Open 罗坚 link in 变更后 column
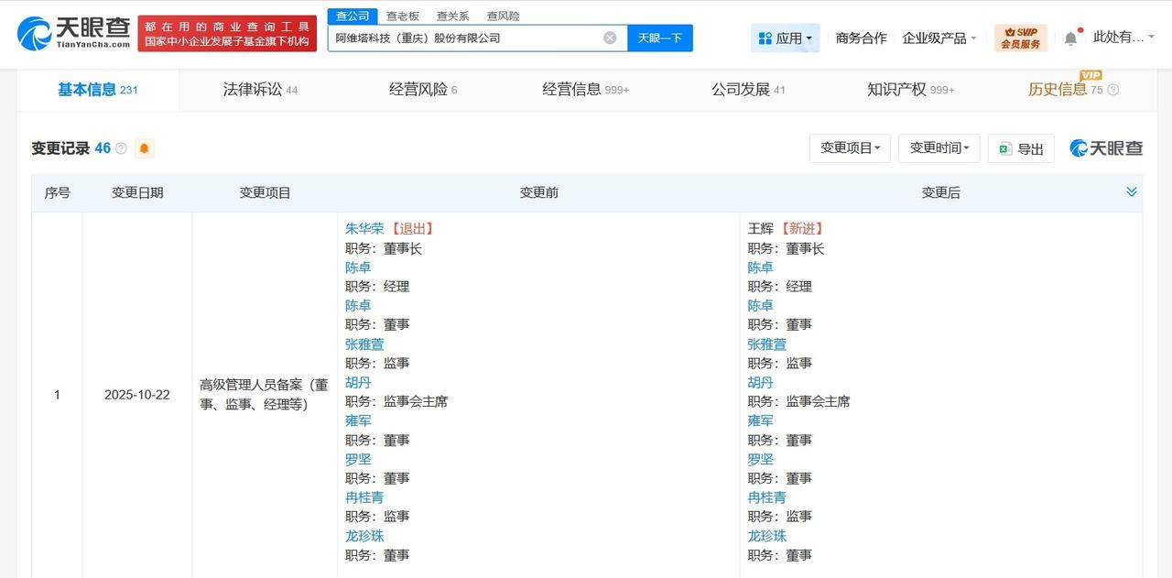The width and height of the screenshot is (1172, 578). [x=761, y=459]
